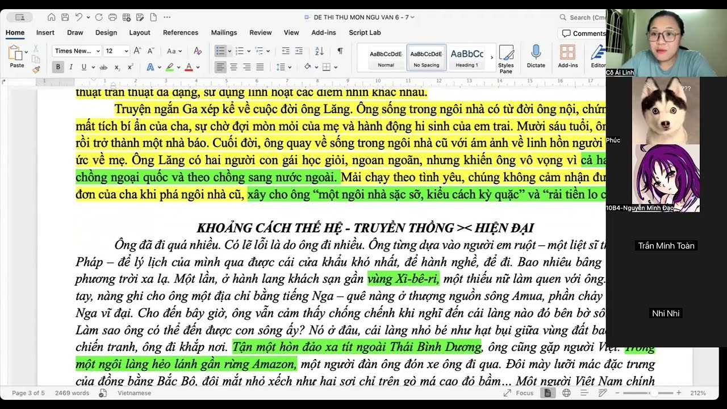
Task: Open the Add-ins button in ribbon
Action: click(x=567, y=57)
